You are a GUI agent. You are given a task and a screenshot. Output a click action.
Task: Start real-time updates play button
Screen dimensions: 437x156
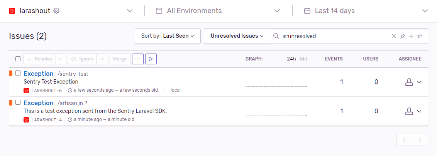(151, 59)
